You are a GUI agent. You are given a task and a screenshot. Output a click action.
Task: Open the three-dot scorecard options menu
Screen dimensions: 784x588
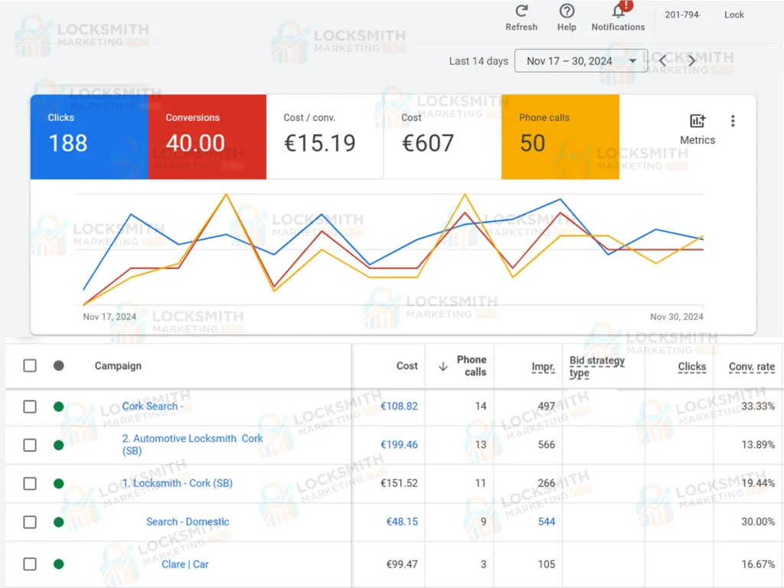(x=733, y=121)
